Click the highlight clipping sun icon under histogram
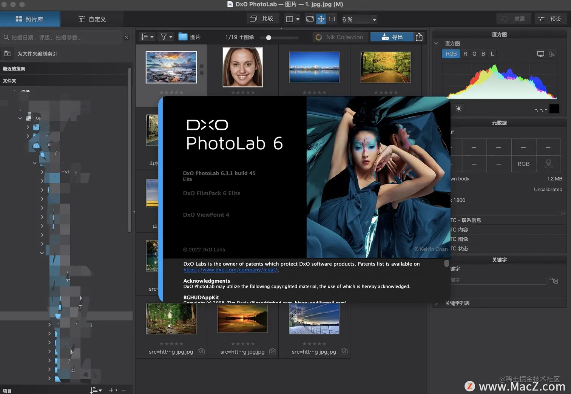The height and width of the screenshot is (394, 571). pyautogui.click(x=458, y=109)
